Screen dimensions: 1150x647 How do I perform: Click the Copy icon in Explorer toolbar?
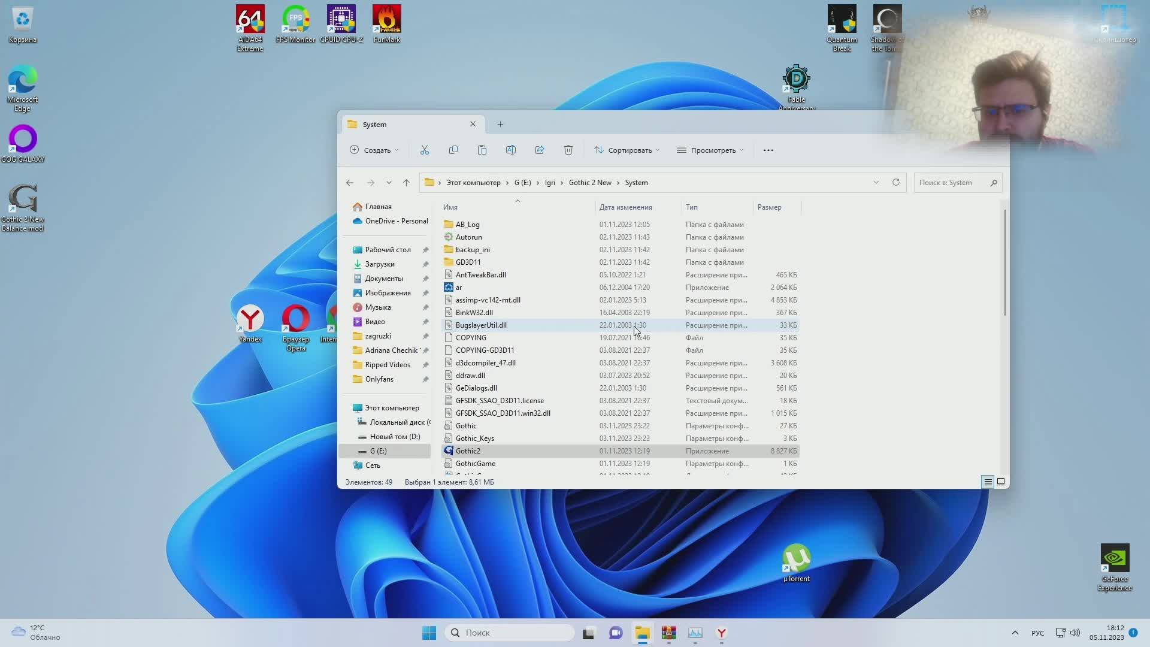pyautogui.click(x=453, y=150)
